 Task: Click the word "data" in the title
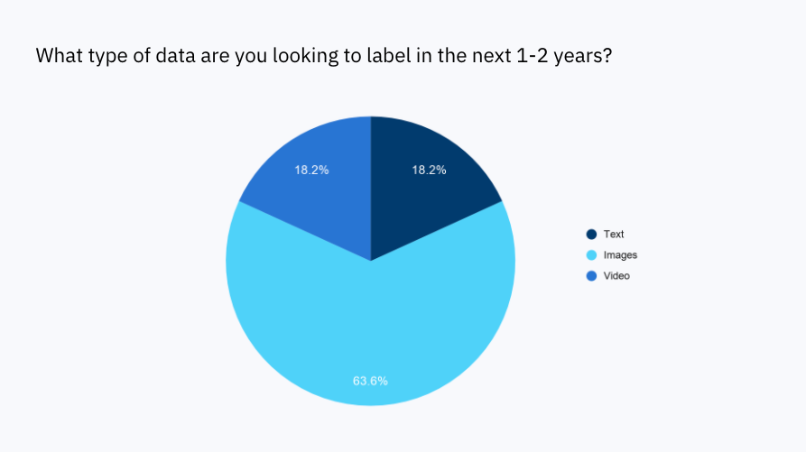point(176,55)
